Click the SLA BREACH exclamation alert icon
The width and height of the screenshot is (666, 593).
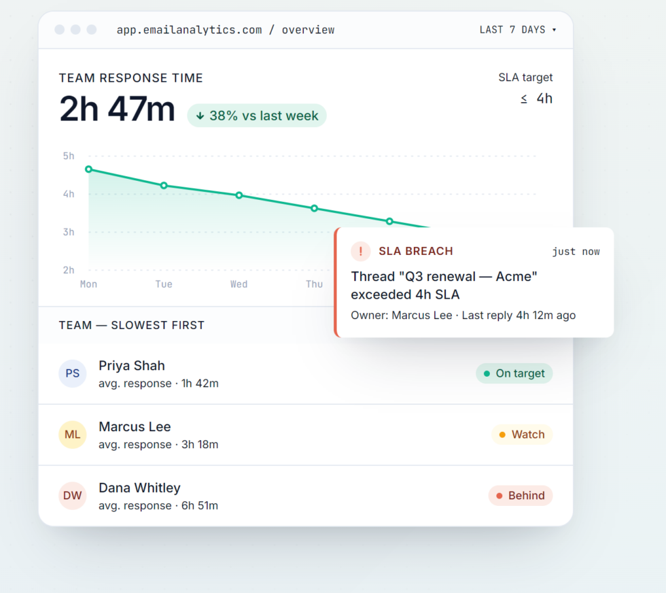(361, 251)
